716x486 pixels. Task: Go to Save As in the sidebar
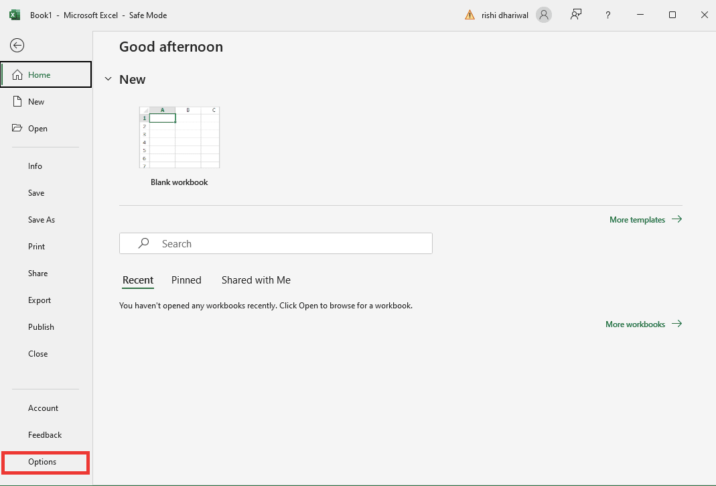point(42,220)
